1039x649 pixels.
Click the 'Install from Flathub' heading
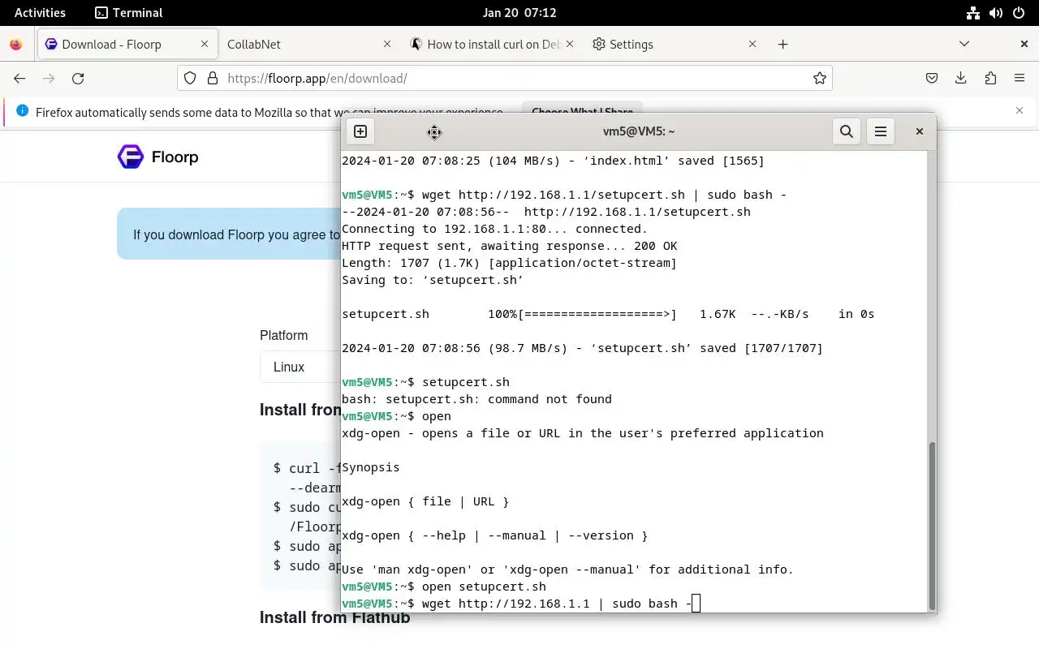[334, 617]
